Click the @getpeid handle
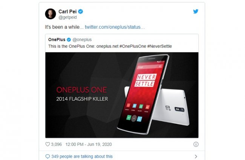 pyautogui.click(x=67, y=17)
